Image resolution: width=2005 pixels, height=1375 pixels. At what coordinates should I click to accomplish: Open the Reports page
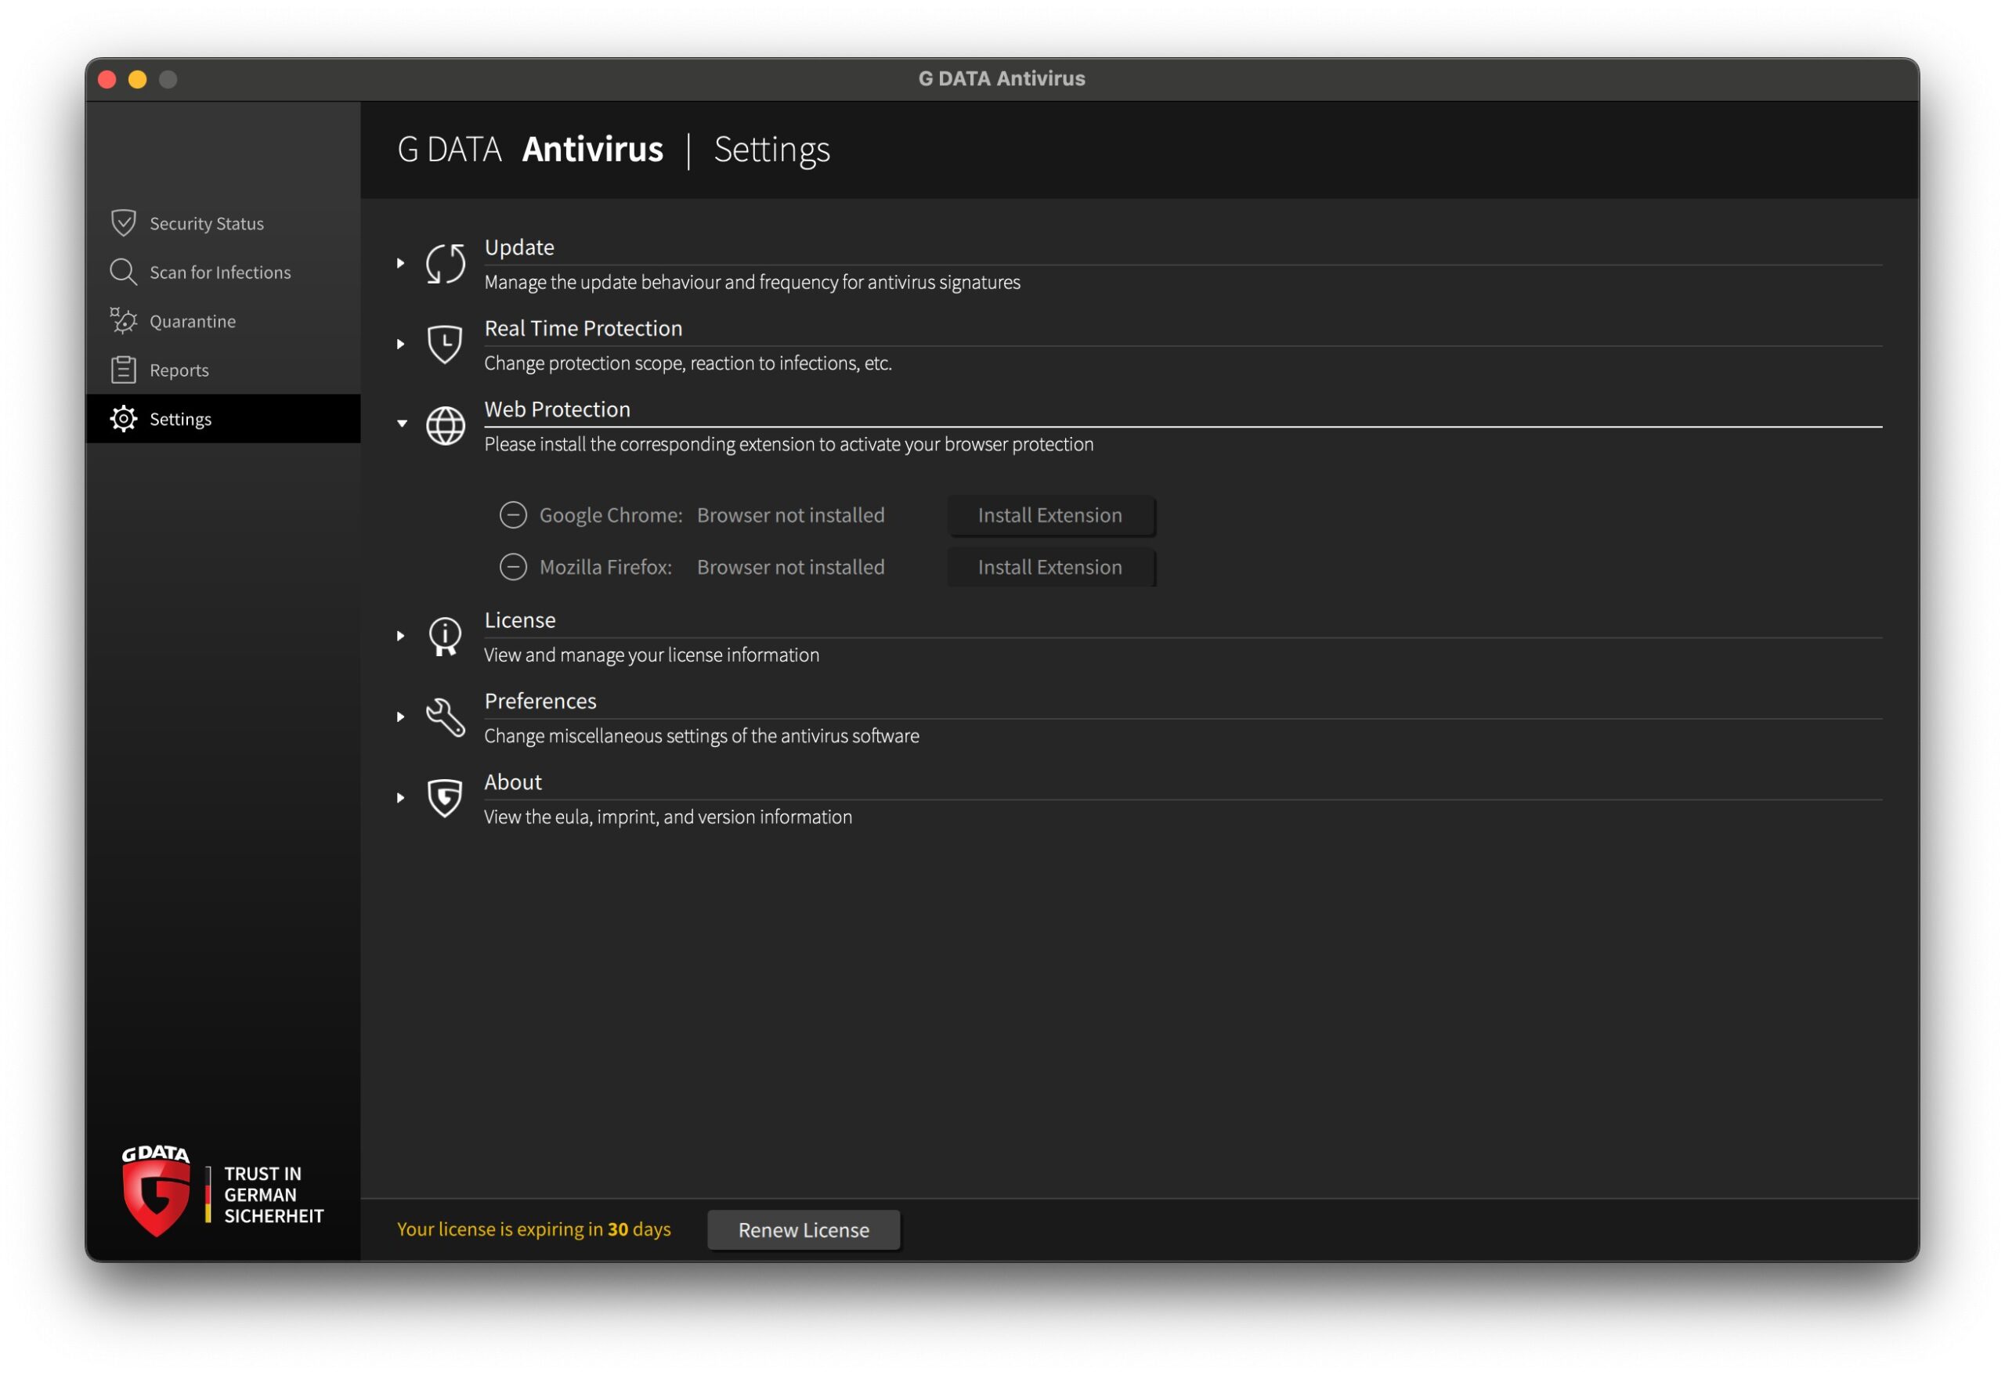tap(223, 369)
